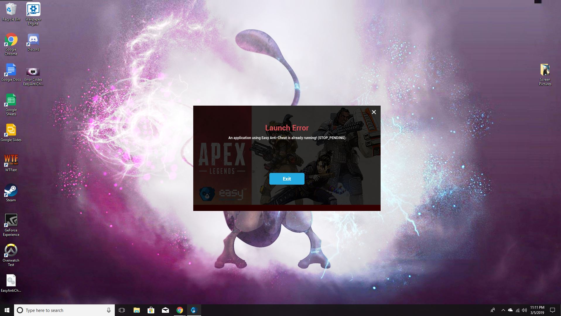Select the Screen Pictures folder

pyautogui.click(x=545, y=71)
